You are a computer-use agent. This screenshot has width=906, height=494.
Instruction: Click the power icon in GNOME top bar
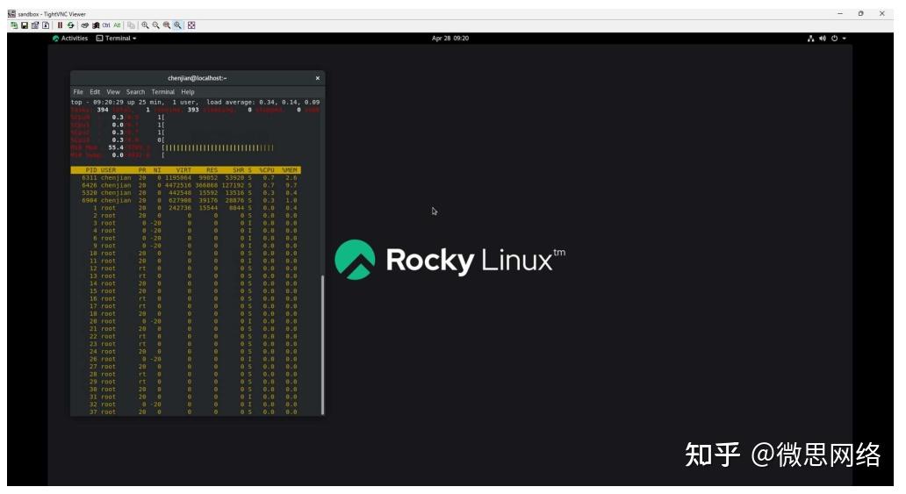834,38
